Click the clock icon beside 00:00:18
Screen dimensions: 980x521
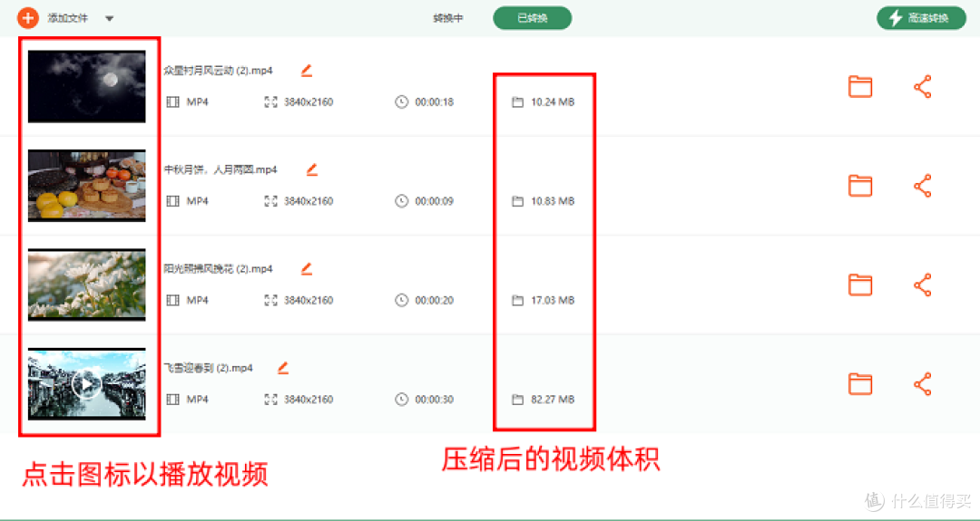[x=401, y=101]
